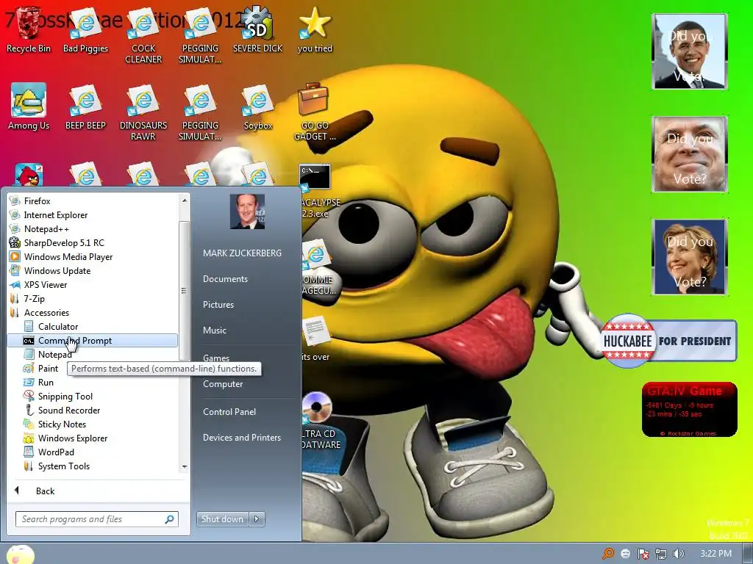Click the Huckabee For President gadget

point(668,341)
